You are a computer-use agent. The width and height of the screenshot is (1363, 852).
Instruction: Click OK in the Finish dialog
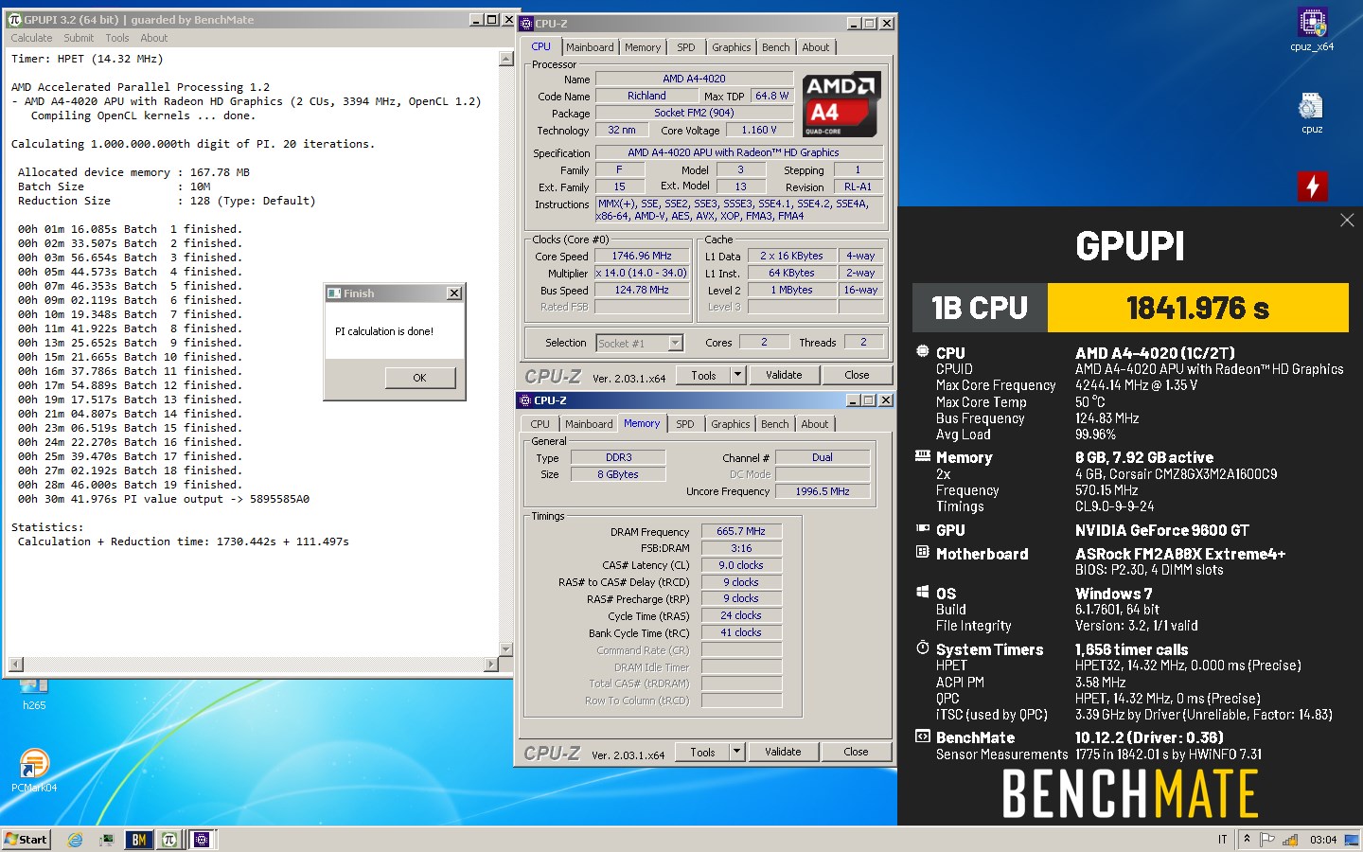click(x=419, y=378)
